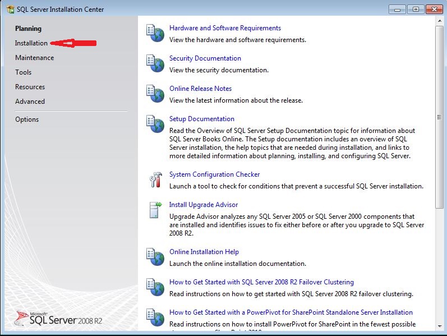Viewport: 447px width, 336px height.
Task: Close the SQL Server Installation Center
Action: pyautogui.click(x=434, y=10)
